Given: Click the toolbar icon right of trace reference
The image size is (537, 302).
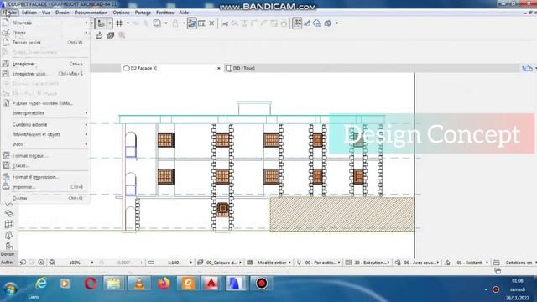Looking at the screenshot, I should [201, 23].
